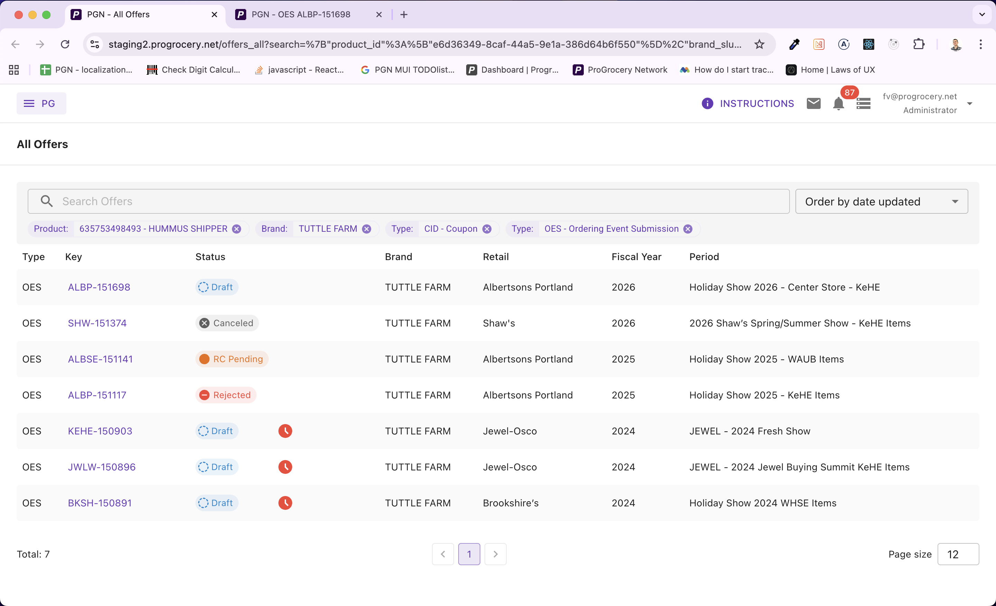
Task: Open the ProGrocery Network bookmark
Action: (620, 70)
